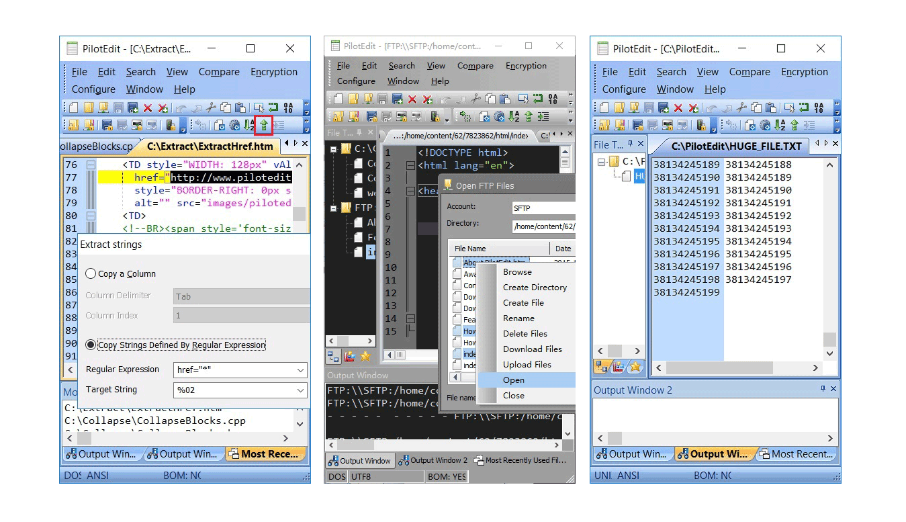This screenshot has width=906, height=522.
Task: Click Save As icon in HUGE_FILE window
Action: 663,107
